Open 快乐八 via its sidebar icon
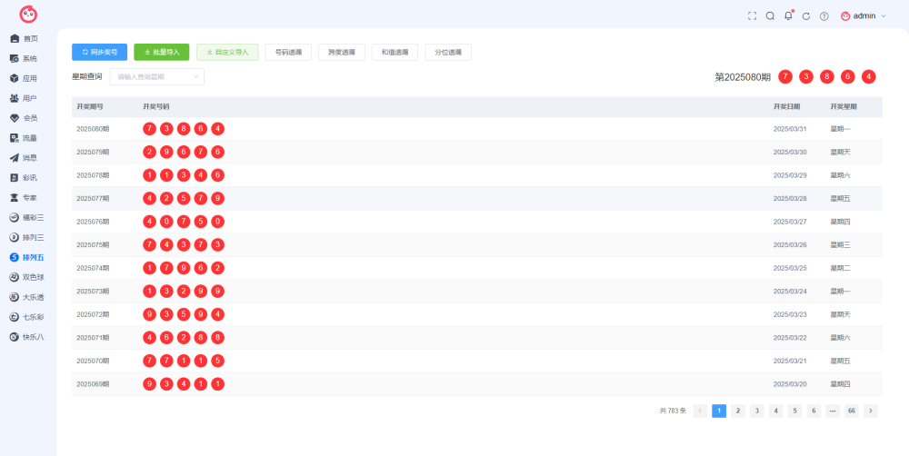 15,337
